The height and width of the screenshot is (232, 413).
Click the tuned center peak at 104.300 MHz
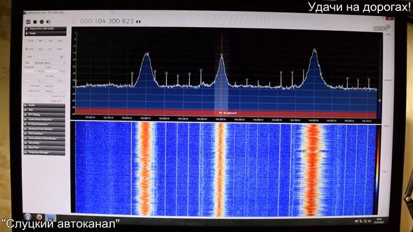click(x=221, y=56)
